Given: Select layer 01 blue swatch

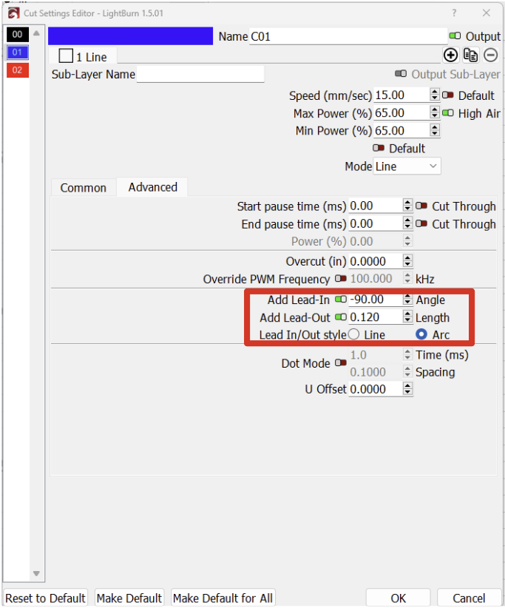Looking at the screenshot, I should (18, 53).
